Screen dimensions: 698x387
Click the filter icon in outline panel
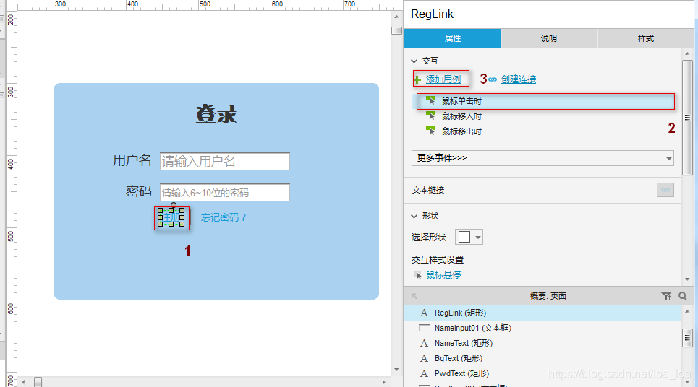click(666, 296)
